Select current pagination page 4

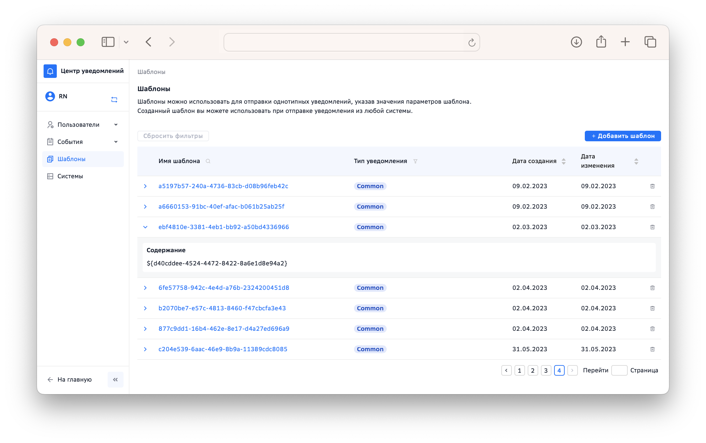click(x=559, y=370)
